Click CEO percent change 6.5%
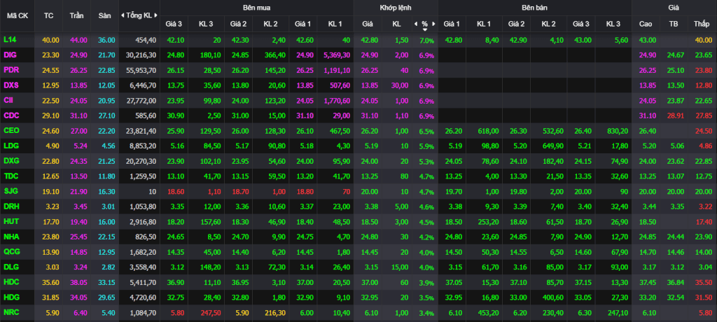This screenshot has height=322, width=717. click(x=425, y=132)
